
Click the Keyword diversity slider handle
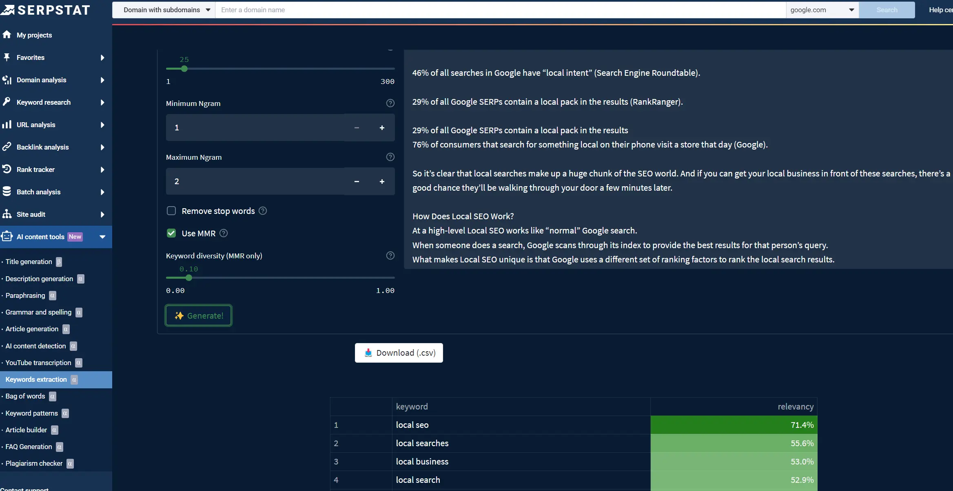[x=188, y=277]
